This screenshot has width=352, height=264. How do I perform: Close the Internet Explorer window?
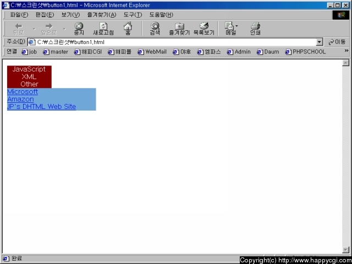coord(346,5)
